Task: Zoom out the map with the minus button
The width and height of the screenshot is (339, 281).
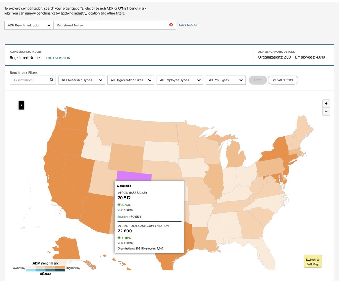Action: pyautogui.click(x=326, y=111)
